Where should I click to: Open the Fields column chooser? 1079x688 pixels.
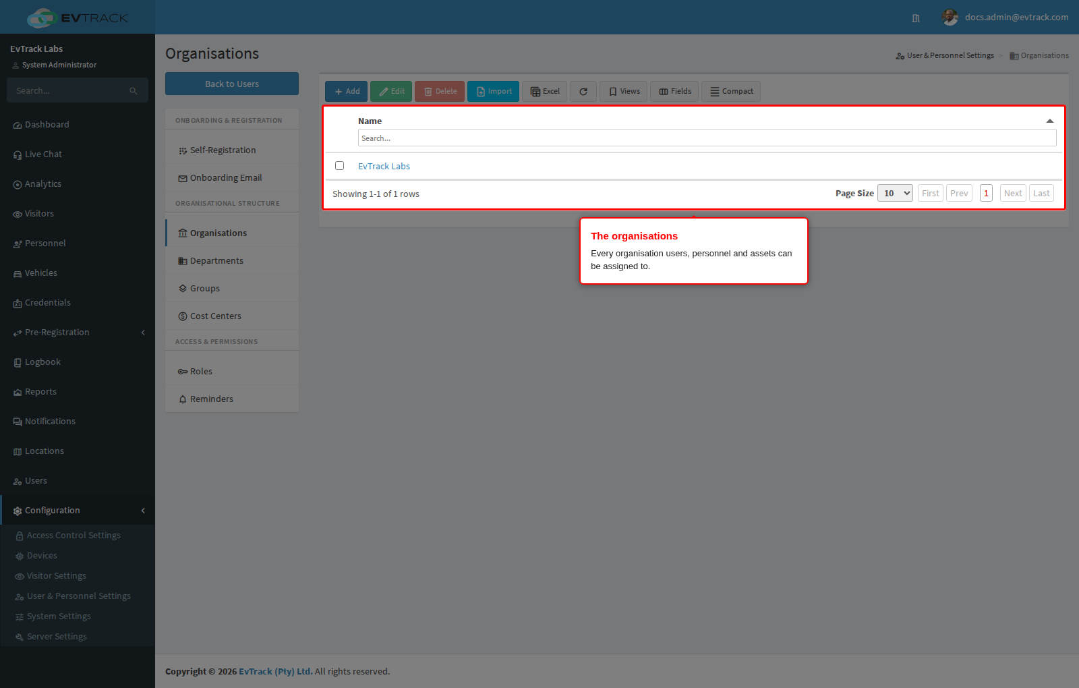(x=674, y=92)
